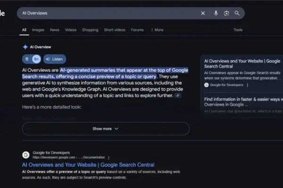The width and height of the screenshot is (283, 188).
Task: Switch to the Videos tab
Action: coord(71,30)
